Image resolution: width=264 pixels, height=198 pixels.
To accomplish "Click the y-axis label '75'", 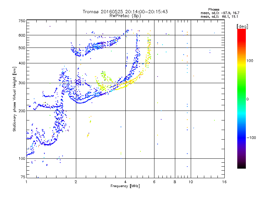I will click(x=23, y=177).
